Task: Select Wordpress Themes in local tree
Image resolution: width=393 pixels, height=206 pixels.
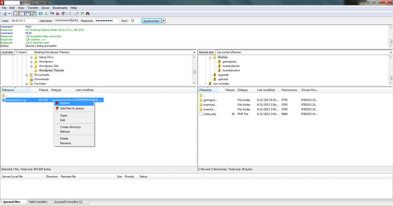Action: click(x=51, y=71)
